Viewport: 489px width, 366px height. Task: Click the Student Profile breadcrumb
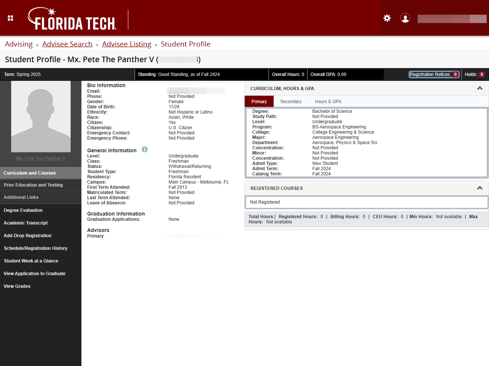[186, 44]
